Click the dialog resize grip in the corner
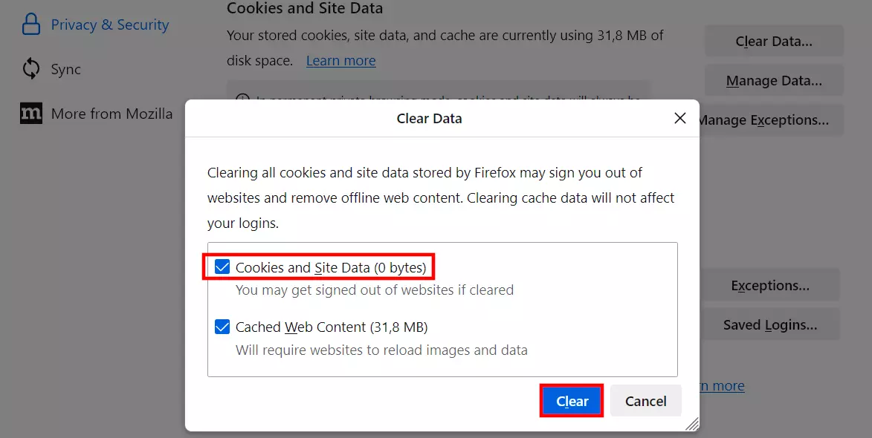This screenshot has width=872, height=438. (x=691, y=425)
